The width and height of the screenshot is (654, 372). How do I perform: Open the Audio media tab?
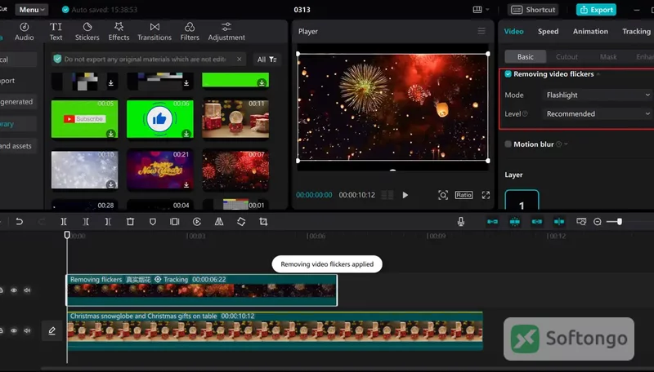click(x=25, y=32)
